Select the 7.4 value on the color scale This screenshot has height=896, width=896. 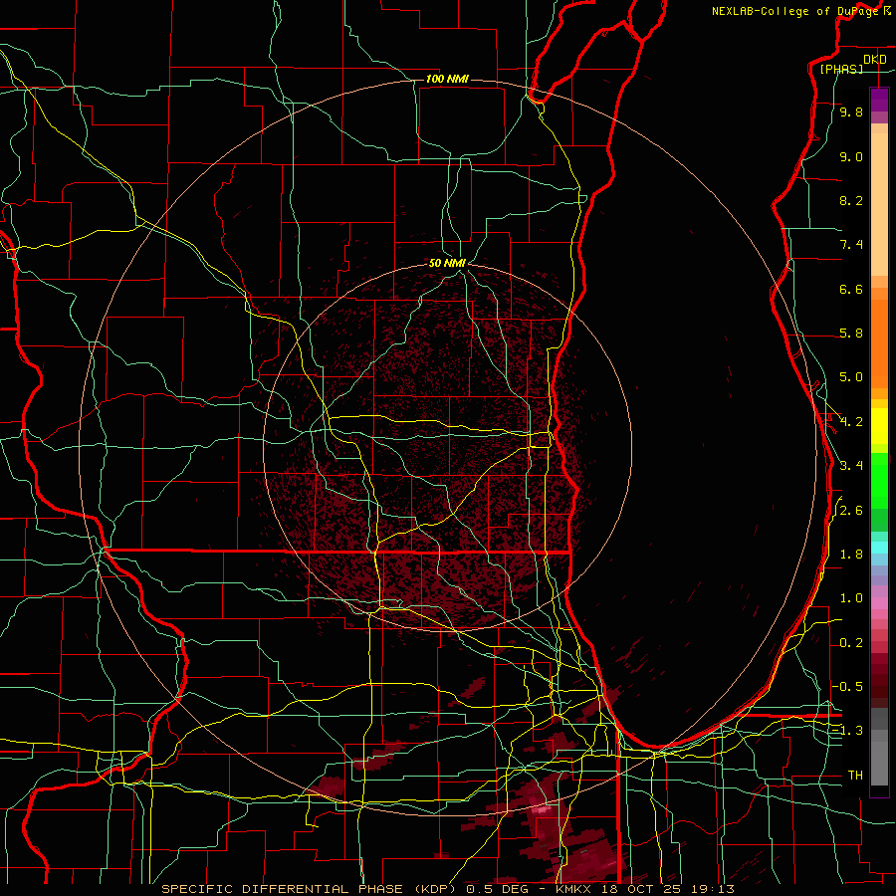click(851, 245)
